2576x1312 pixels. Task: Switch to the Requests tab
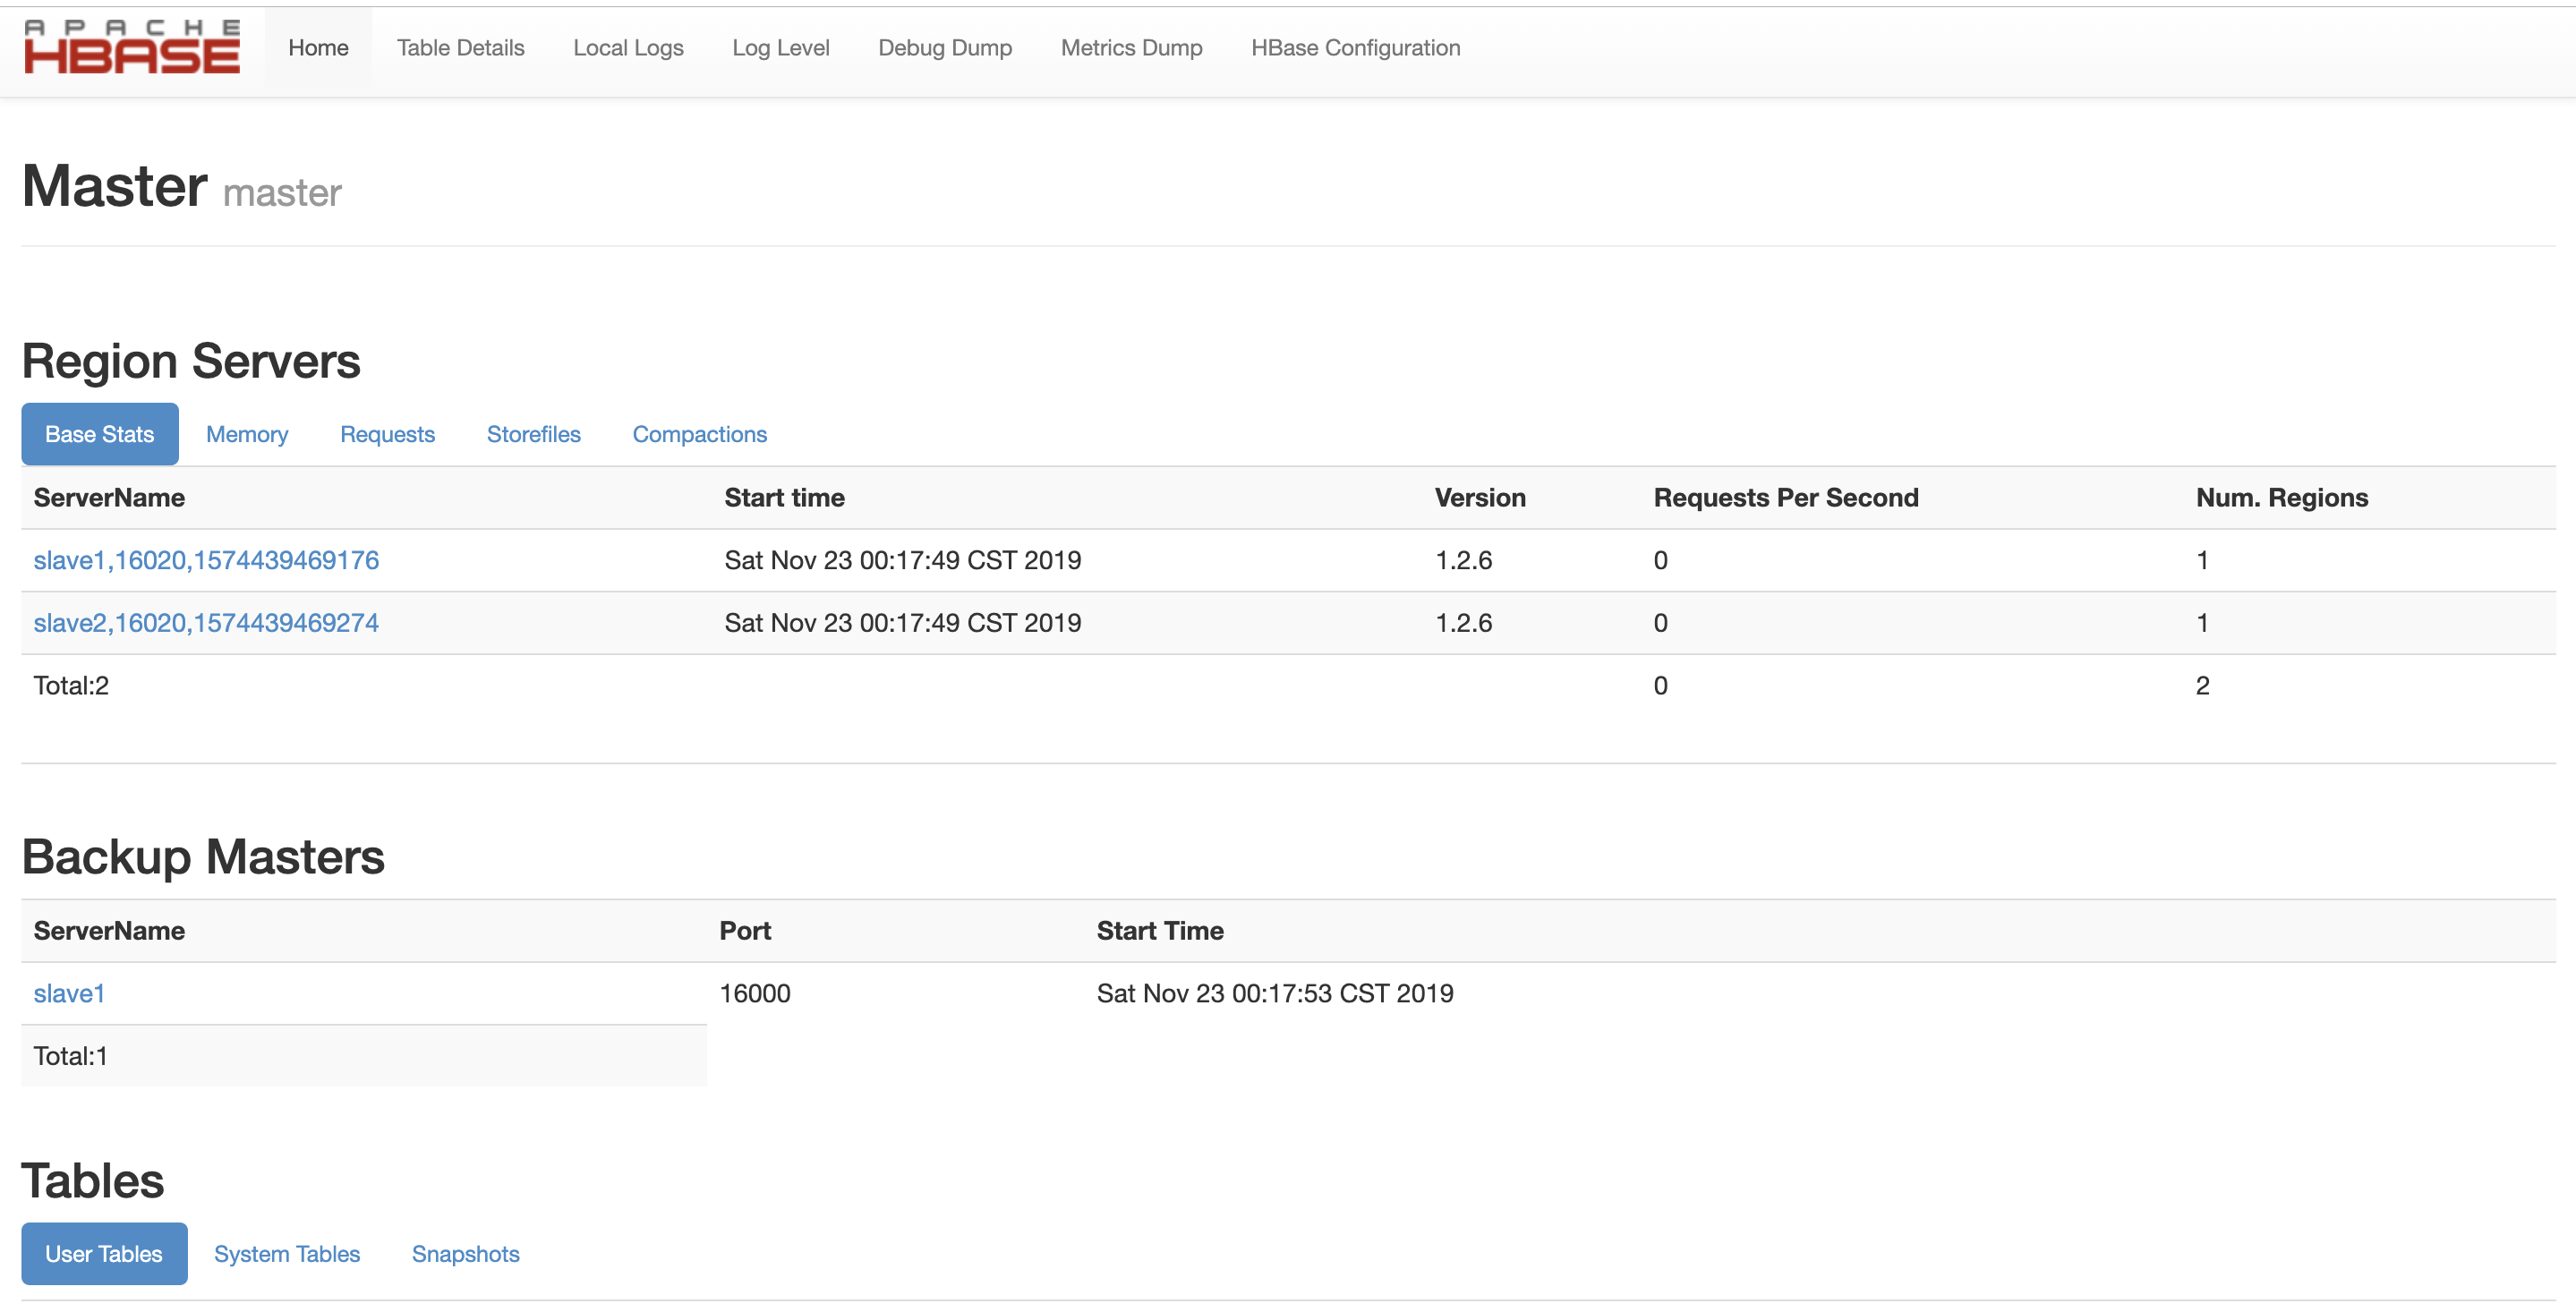click(x=387, y=434)
